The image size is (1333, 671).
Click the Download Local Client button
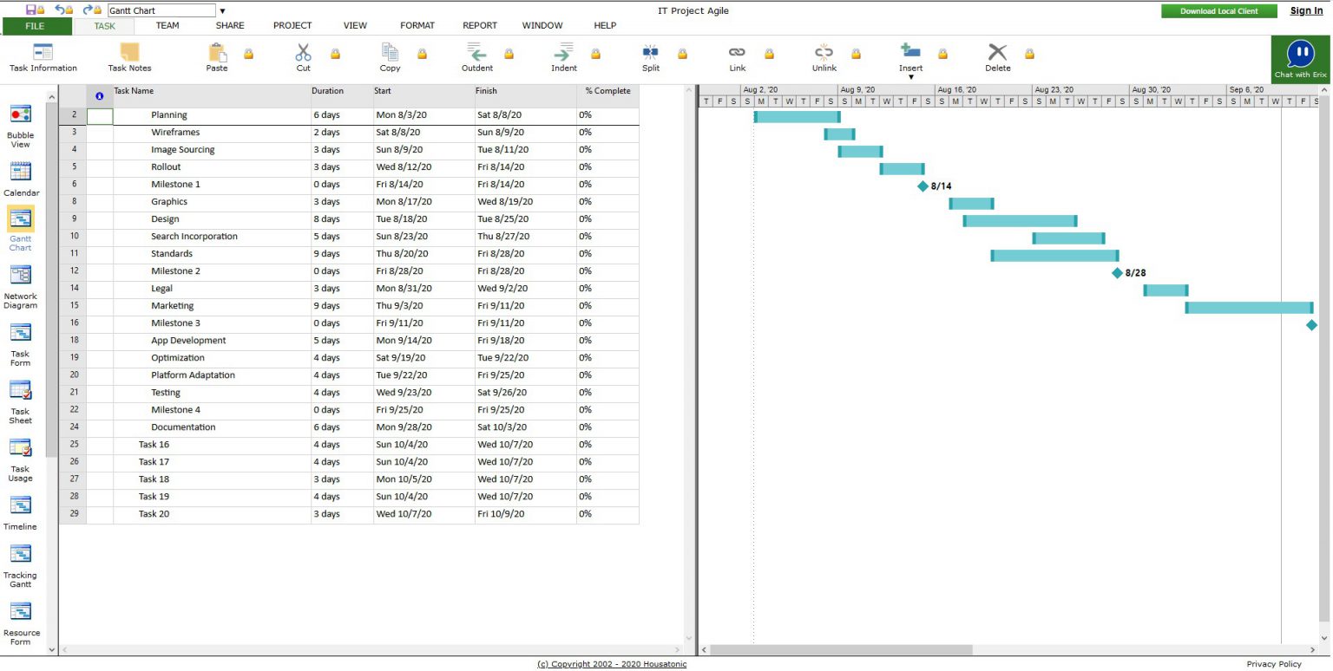click(1218, 11)
